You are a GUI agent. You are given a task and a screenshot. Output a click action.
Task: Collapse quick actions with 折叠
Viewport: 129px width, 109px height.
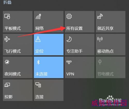7,2
